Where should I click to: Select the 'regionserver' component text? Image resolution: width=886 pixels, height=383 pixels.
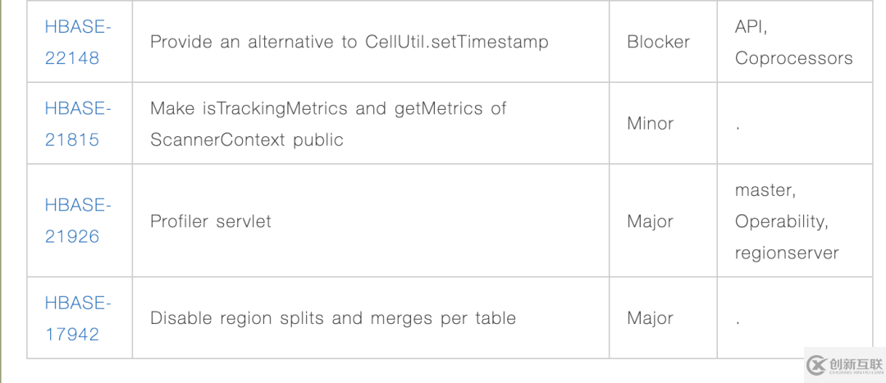[787, 253]
